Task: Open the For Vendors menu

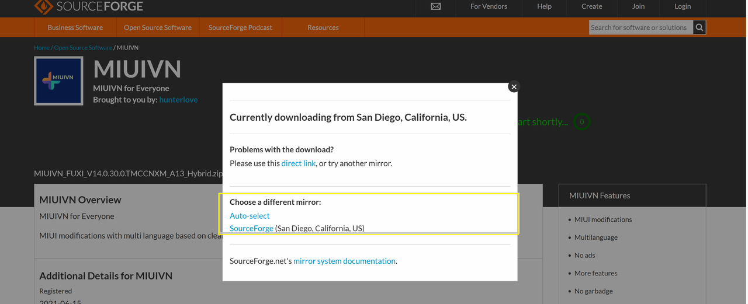Action: (489, 6)
